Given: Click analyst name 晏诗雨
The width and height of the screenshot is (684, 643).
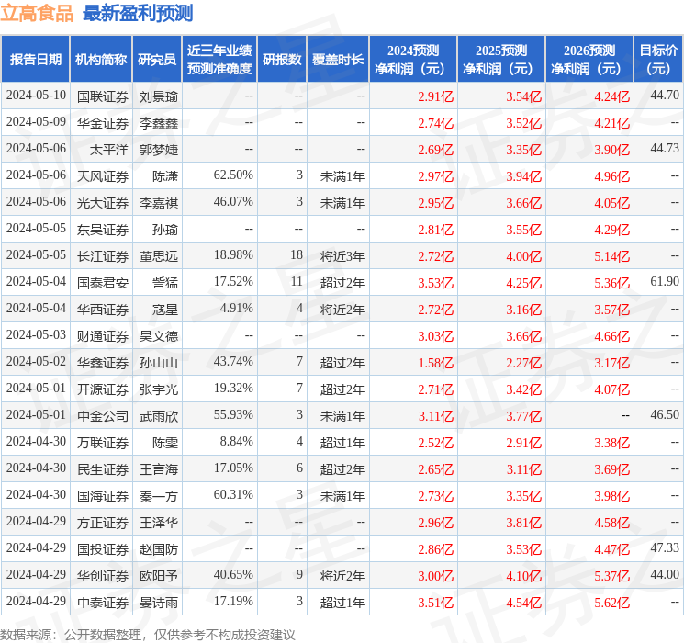Looking at the screenshot, I should [x=159, y=603].
